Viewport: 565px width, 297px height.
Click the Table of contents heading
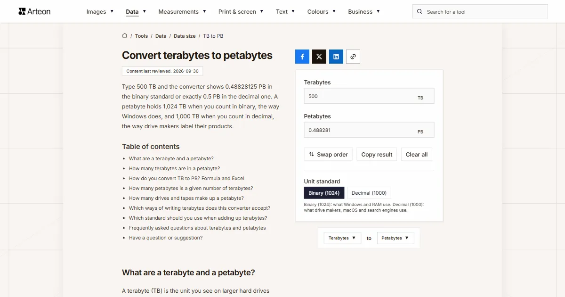(151, 147)
